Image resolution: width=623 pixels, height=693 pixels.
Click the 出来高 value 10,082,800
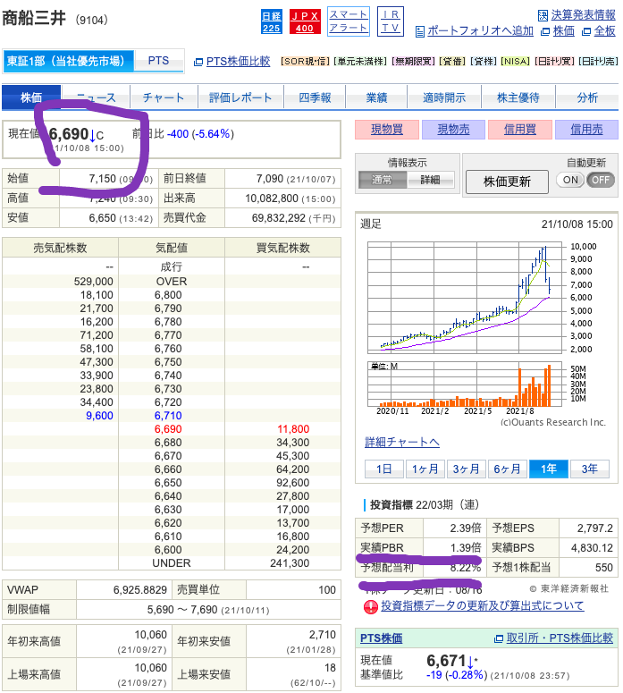[x=272, y=199]
